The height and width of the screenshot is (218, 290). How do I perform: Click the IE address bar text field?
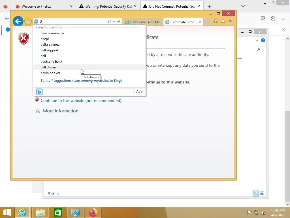point(73,21)
